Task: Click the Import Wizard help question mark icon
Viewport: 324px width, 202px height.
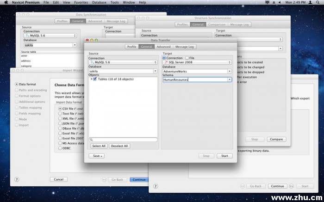Action: (x=17, y=179)
